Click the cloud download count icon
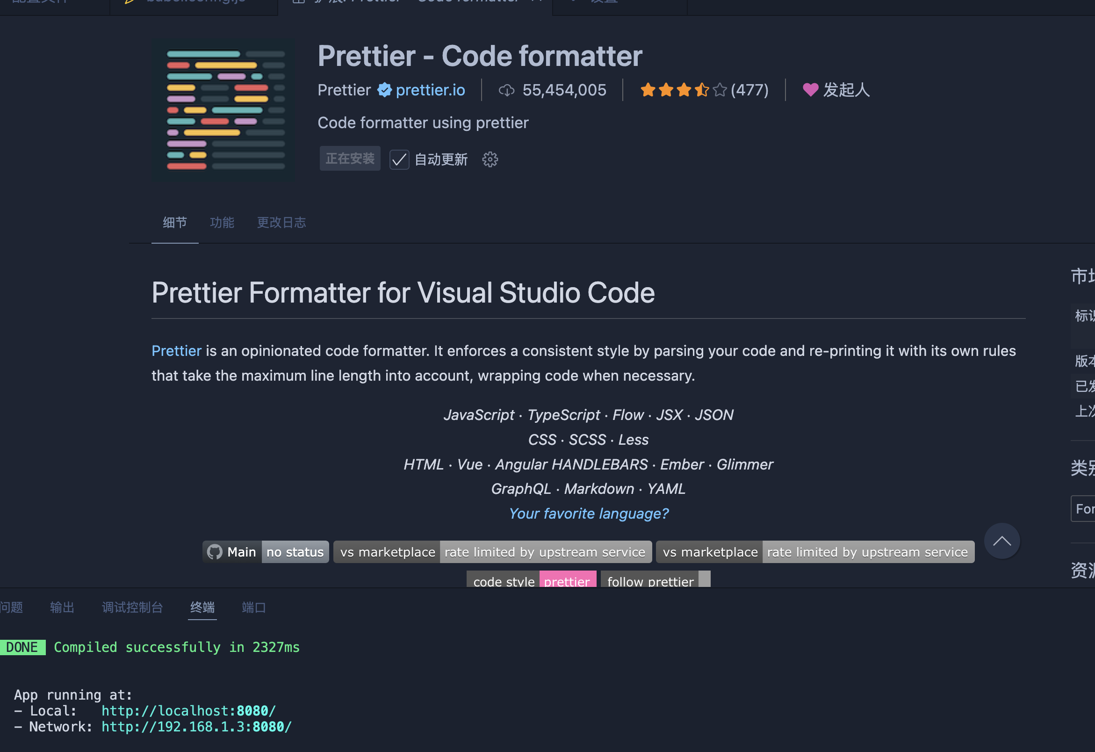 [x=506, y=89]
